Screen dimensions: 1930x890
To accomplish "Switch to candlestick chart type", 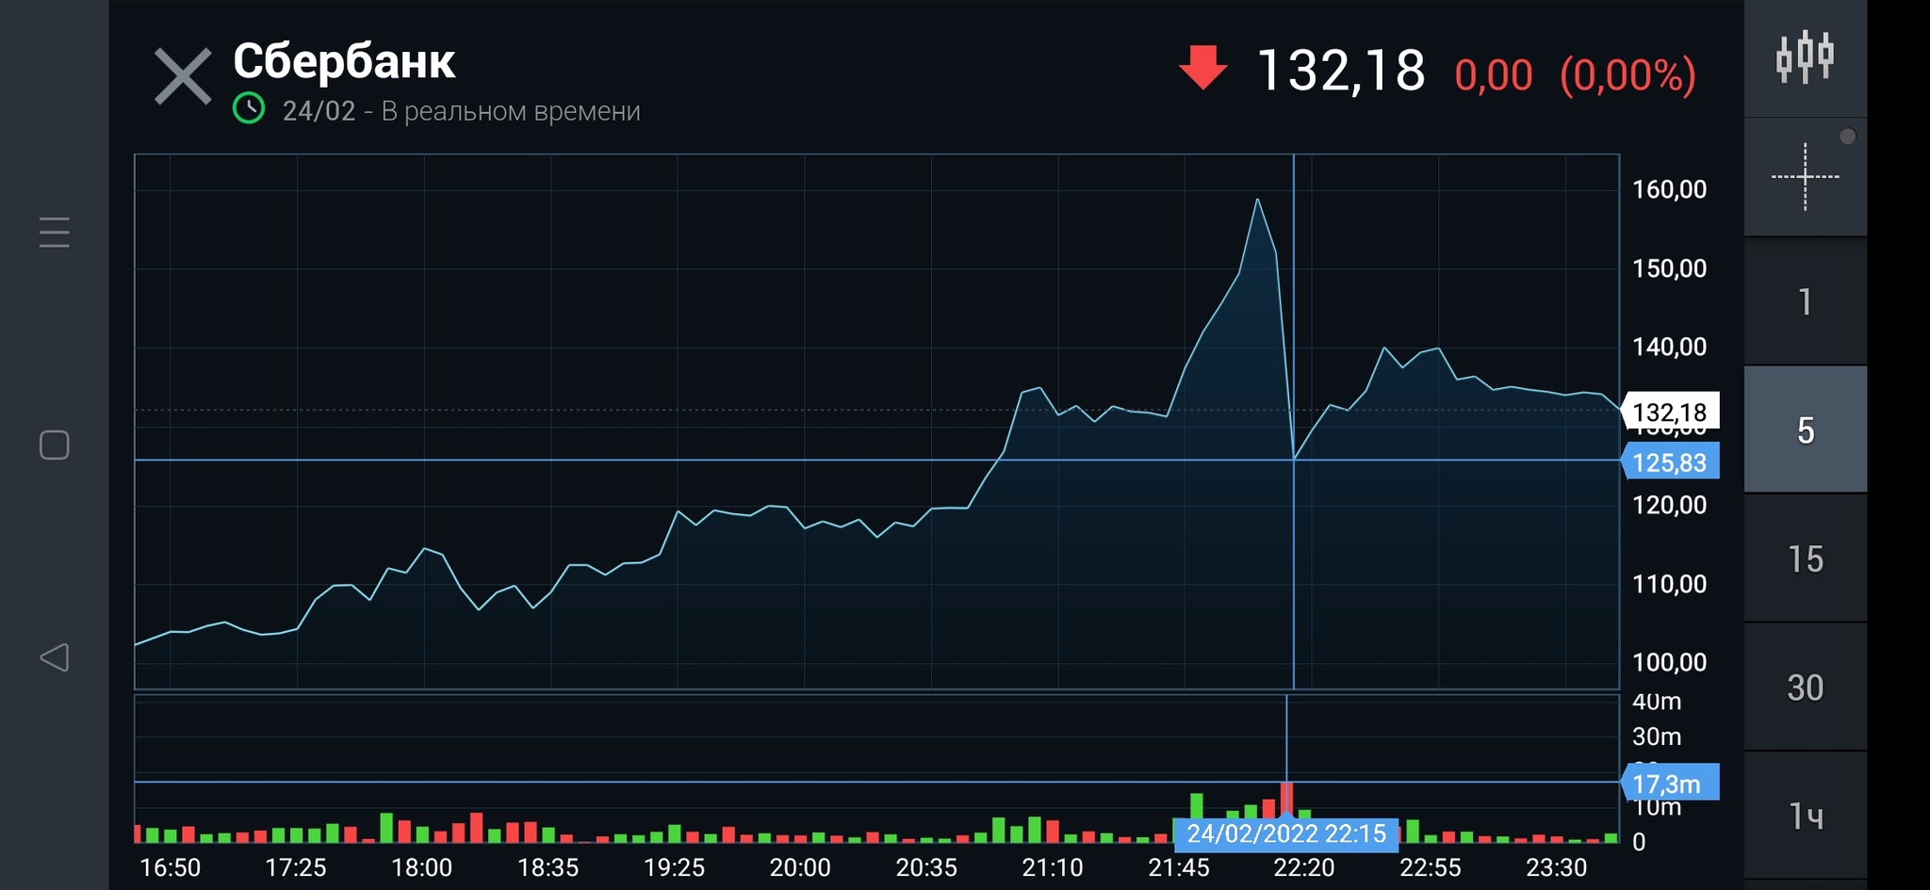I will [x=1805, y=57].
